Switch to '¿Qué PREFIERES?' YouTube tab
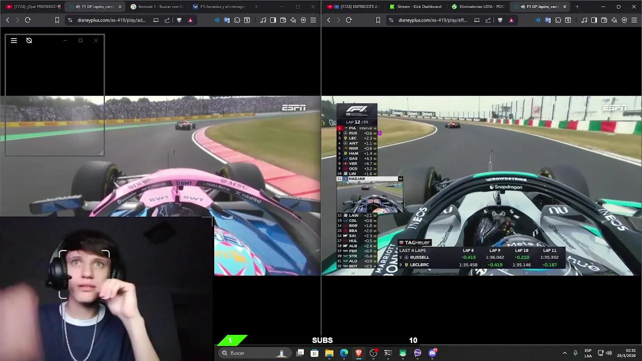Viewport: 642px width, 361px height. 33,7
